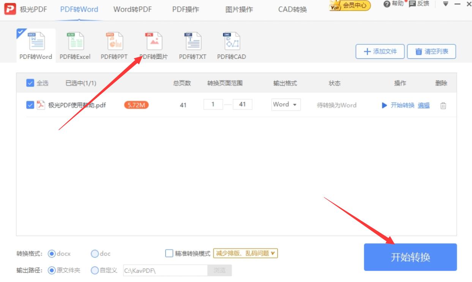Select the PDF转CAD conversion icon

pos(232,41)
